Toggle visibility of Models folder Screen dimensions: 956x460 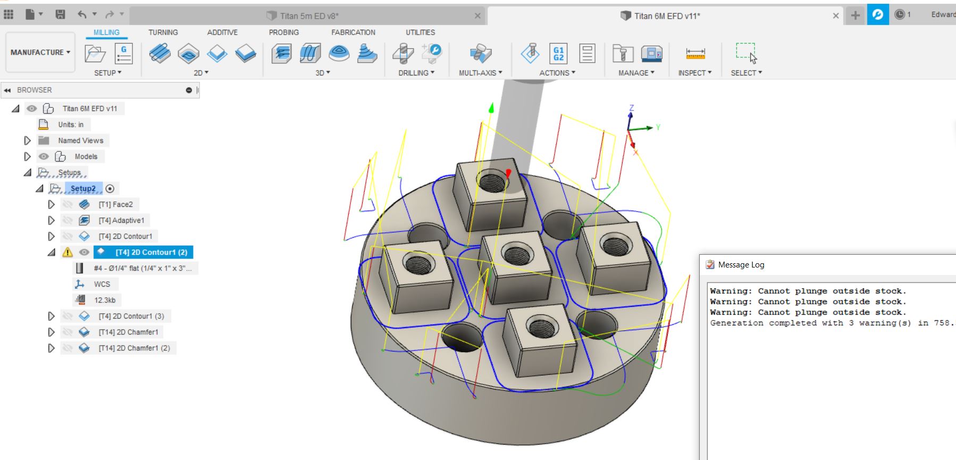click(44, 157)
